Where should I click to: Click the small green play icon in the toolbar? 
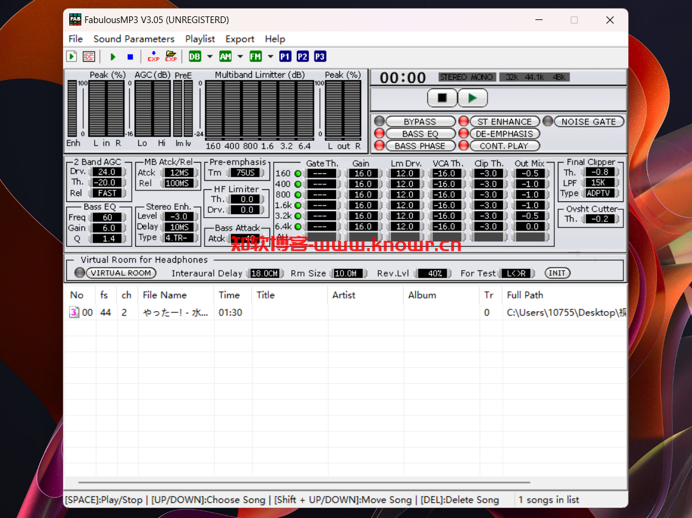click(113, 56)
